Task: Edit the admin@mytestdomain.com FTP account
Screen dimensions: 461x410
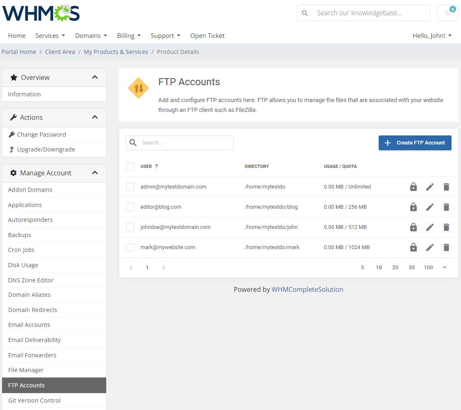Action: click(430, 187)
